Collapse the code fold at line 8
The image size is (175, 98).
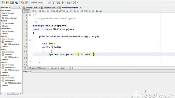(30, 40)
